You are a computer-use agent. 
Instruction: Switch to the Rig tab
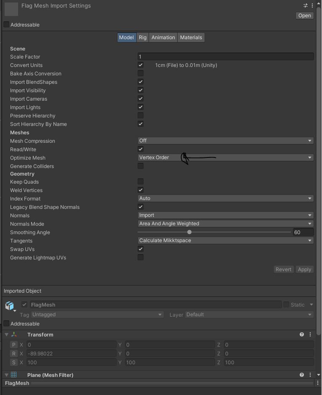(143, 37)
